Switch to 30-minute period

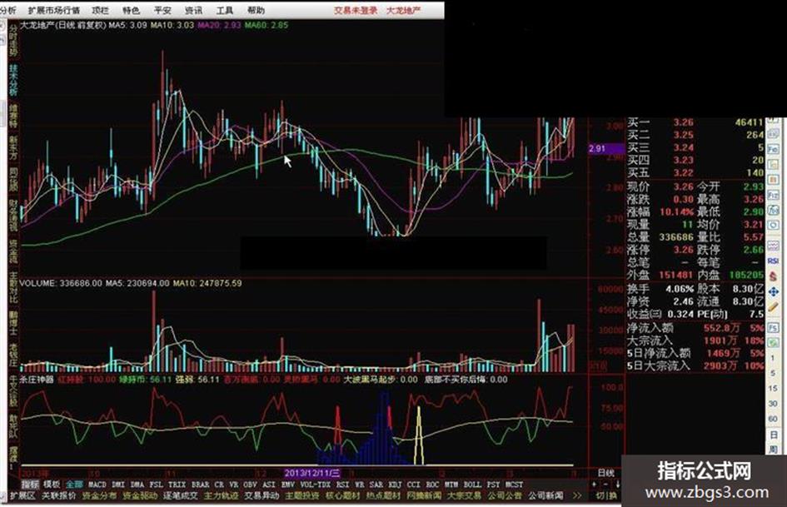[x=773, y=403]
